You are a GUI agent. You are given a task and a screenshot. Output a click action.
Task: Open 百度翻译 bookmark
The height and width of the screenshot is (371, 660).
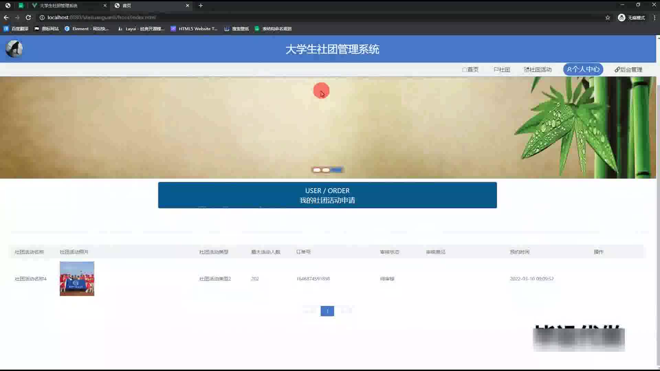[16, 29]
